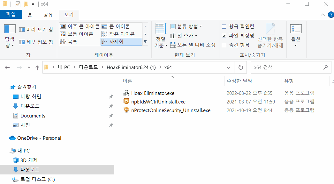Open 바탕 화면 (Desktop) in quick access
The width and height of the screenshot is (334, 184).
tap(31, 96)
